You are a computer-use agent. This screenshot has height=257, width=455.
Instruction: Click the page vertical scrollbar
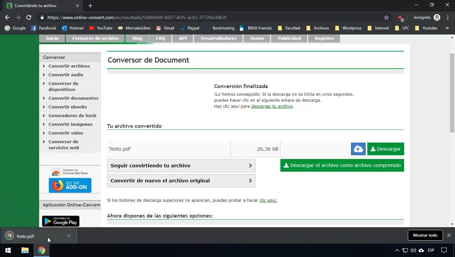click(x=452, y=93)
